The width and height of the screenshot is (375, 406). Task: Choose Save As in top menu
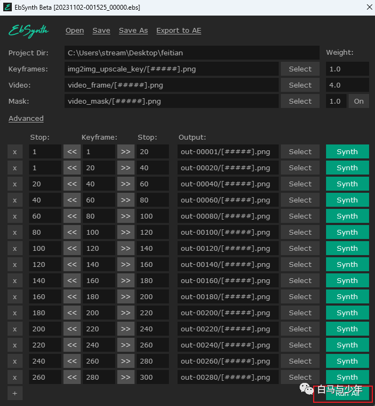(133, 31)
